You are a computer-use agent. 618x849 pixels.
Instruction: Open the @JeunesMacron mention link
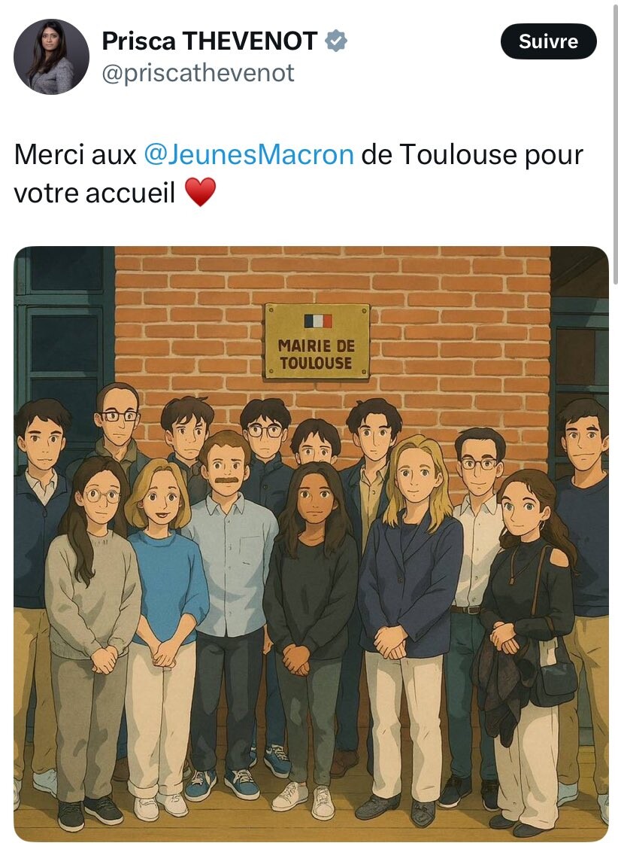(249, 154)
